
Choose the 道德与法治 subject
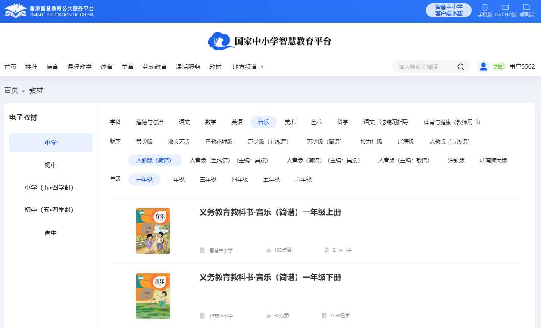point(150,122)
